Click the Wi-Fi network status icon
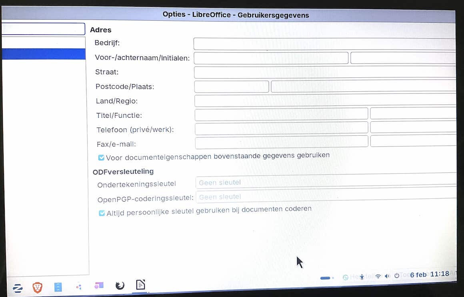 pos(378,276)
